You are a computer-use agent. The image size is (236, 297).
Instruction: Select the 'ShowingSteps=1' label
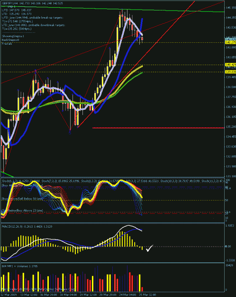pyautogui.click(x=13, y=36)
